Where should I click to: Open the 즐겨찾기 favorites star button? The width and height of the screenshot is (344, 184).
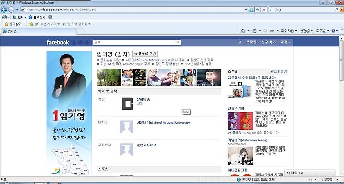[13, 24]
